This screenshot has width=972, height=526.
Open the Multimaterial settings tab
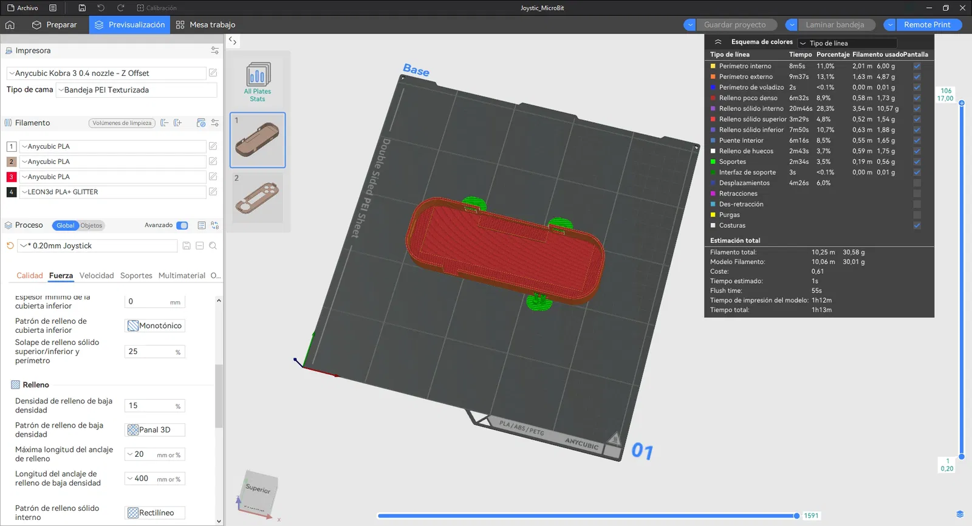(x=182, y=276)
